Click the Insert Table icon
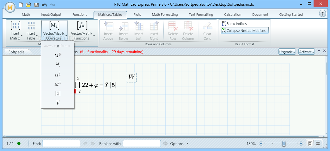The image size is (330, 151). click(x=31, y=26)
